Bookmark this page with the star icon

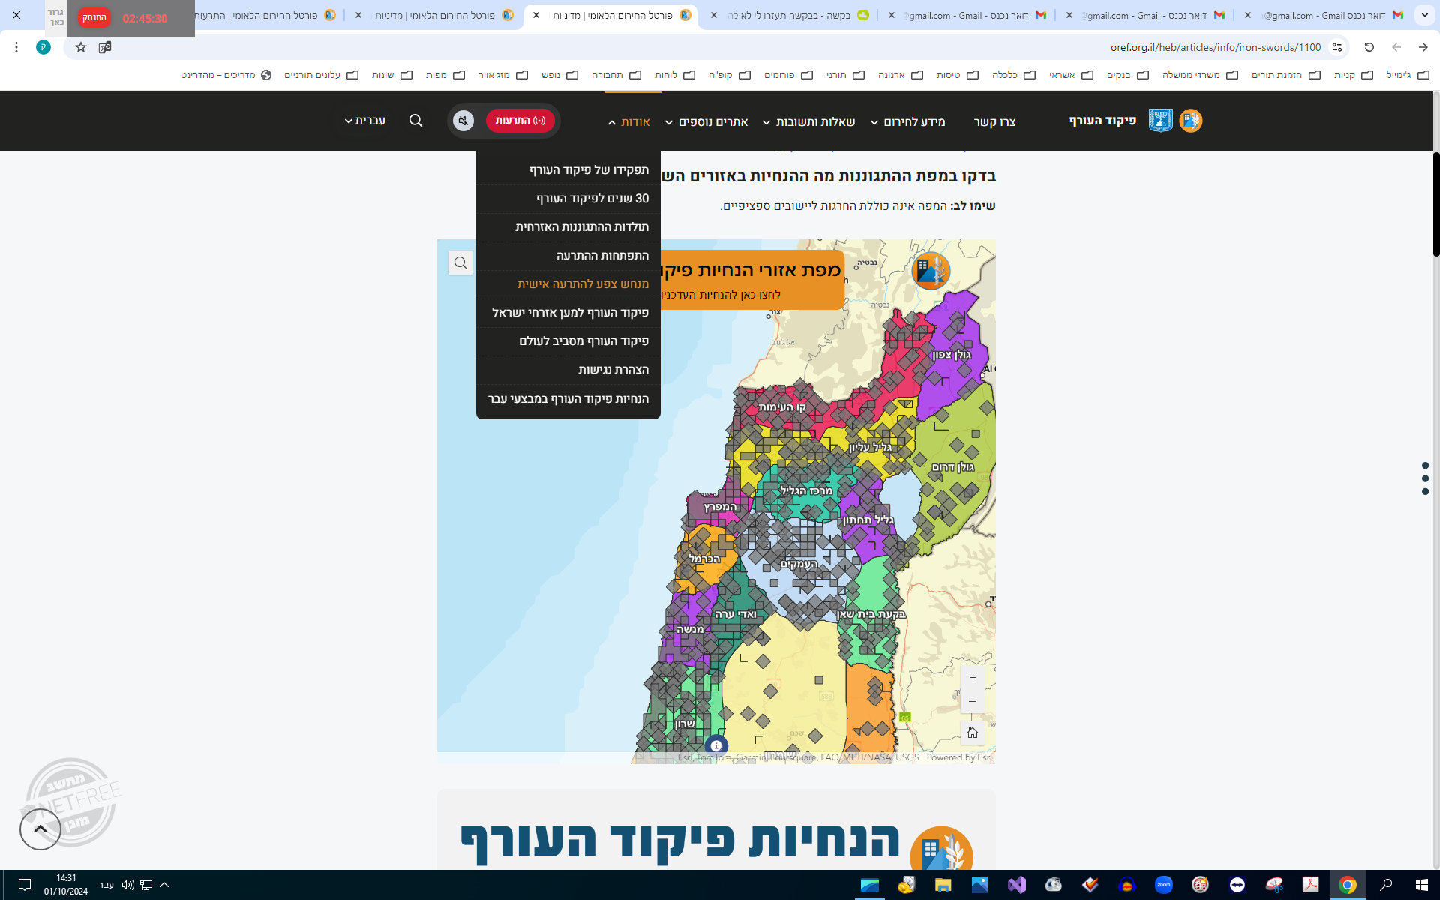coord(81,47)
